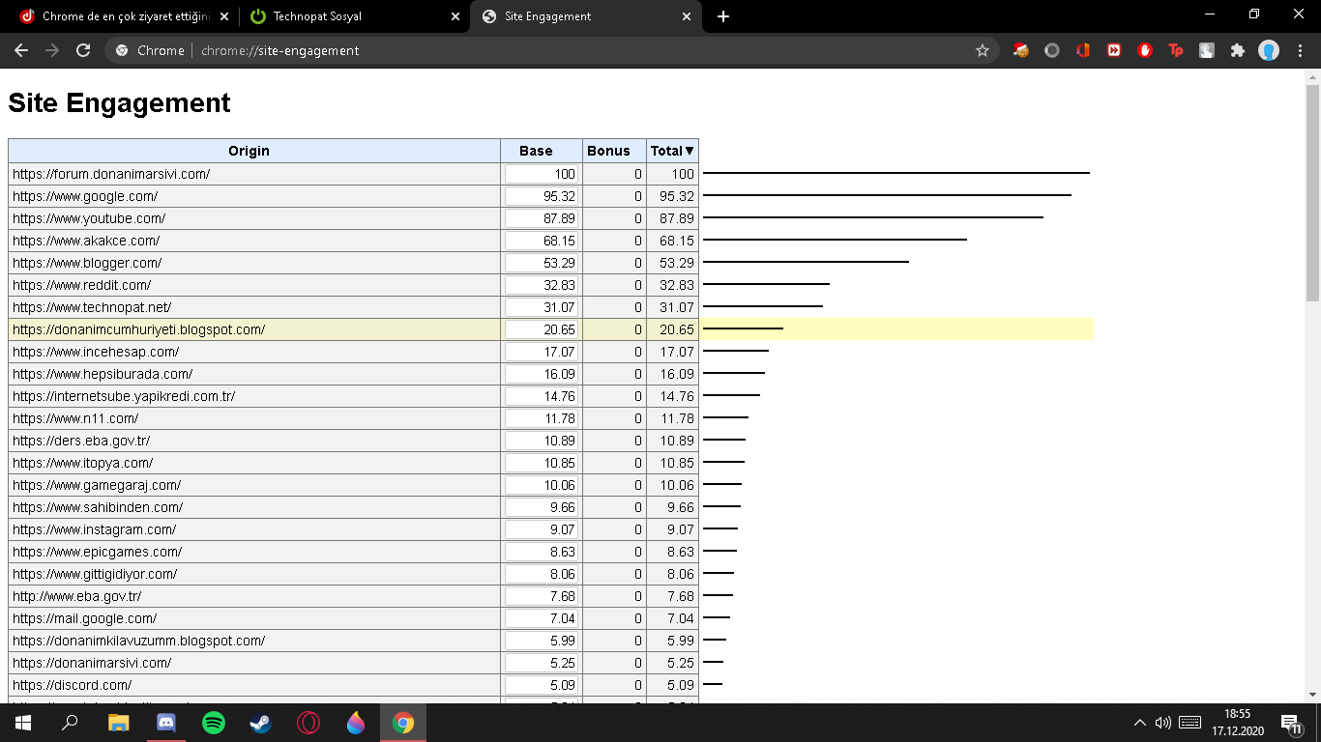Select the Site Engagement tab
The height and width of the screenshot is (742, 1321).
click(x=586, y=16)
